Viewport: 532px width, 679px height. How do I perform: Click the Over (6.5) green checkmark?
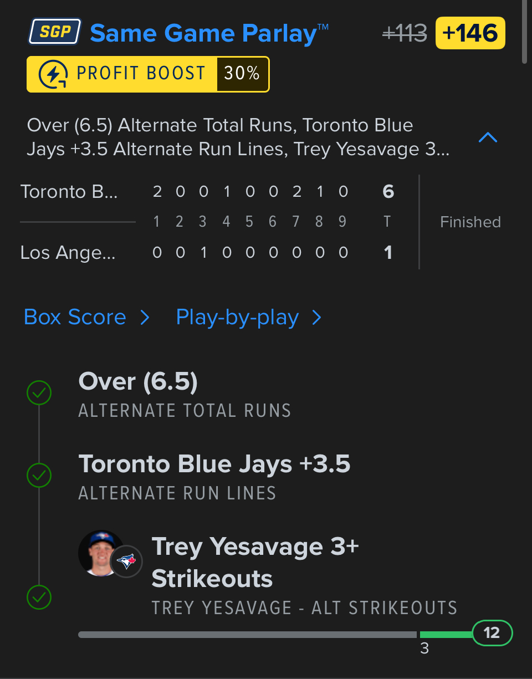39,393
